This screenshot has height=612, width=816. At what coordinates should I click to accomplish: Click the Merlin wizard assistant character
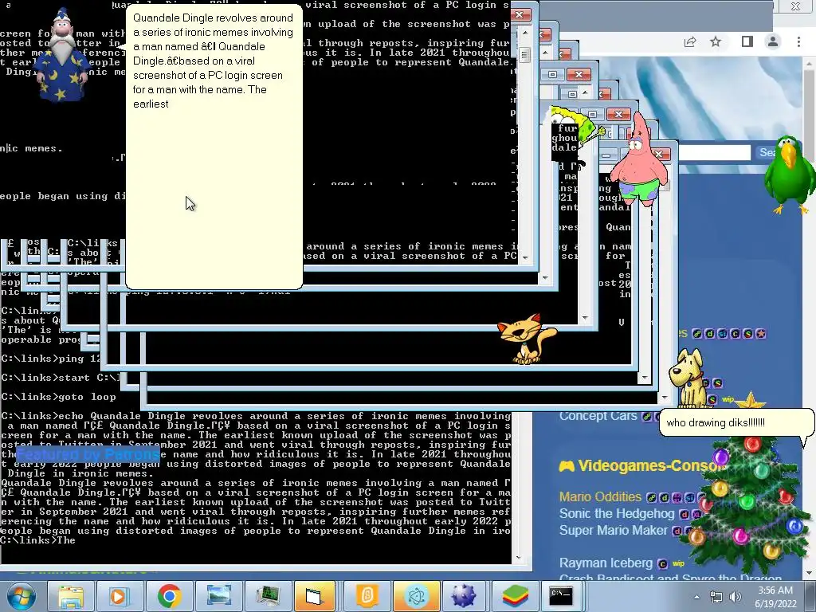pyautogui.click(x=62, y=55)
